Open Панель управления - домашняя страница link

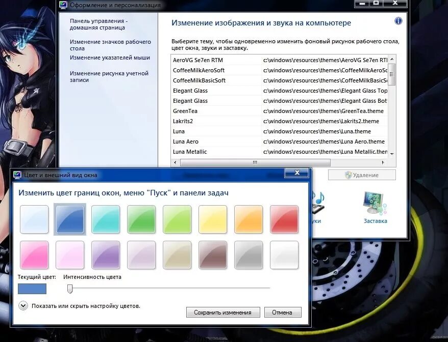click(x=98, y=24)
